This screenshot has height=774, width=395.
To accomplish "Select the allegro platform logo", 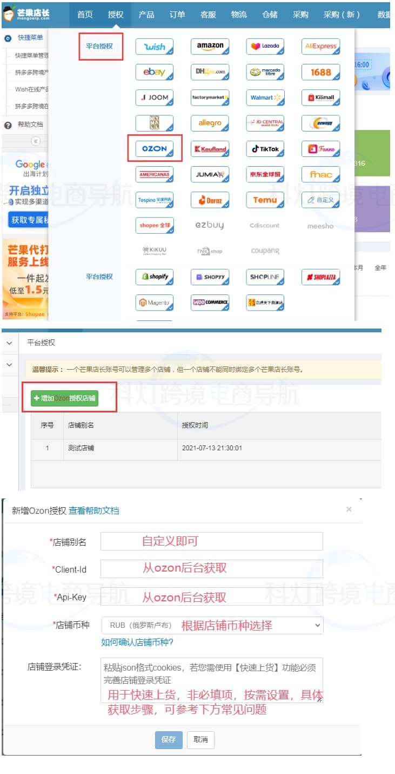I will pos(210,123).
